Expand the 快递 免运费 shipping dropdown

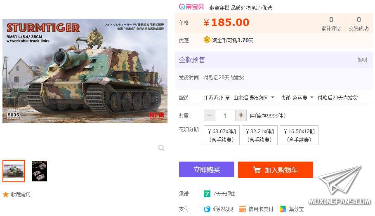tap(297, 98)
